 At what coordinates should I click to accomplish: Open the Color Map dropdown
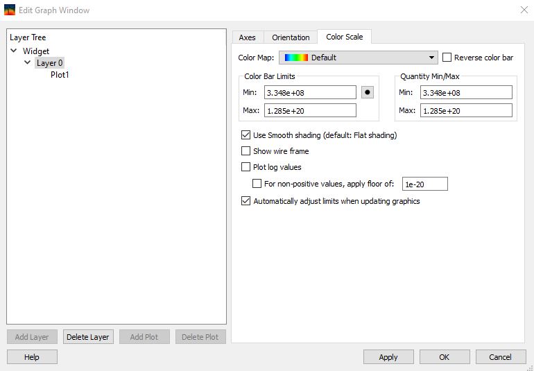(x=432, y=58)
